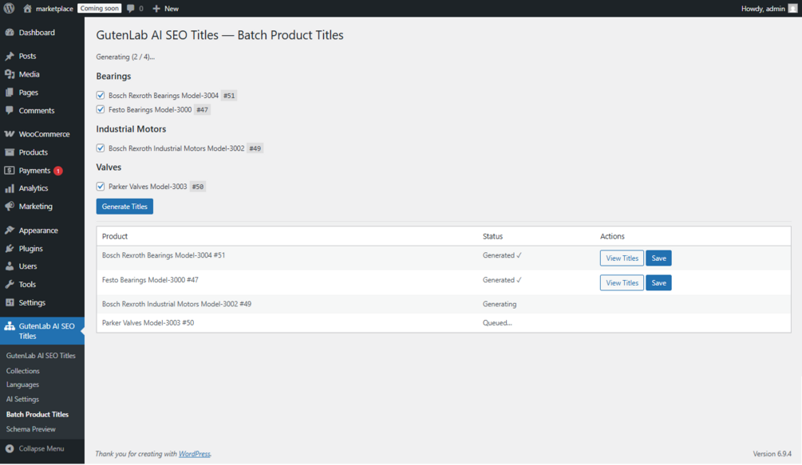The height and width of the screenshot is (465, 802).
Task: Click the Marketing megaphone icon
Action: pyautogui.click(x=10, y=207)
